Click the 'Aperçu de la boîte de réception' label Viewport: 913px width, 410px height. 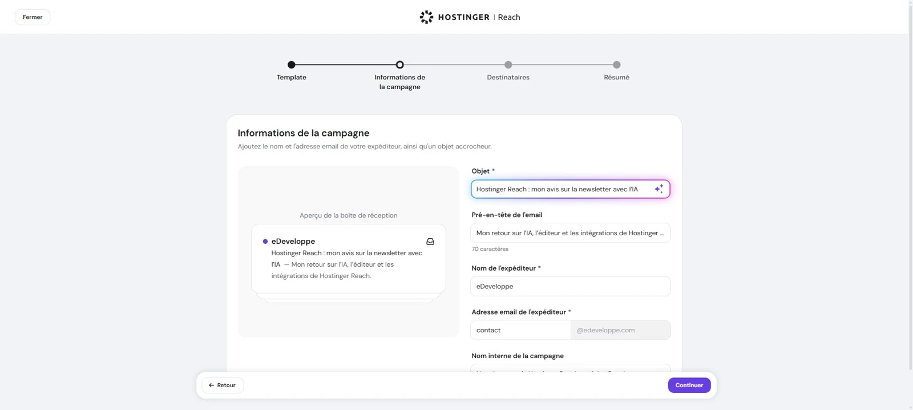click(349, 215)
